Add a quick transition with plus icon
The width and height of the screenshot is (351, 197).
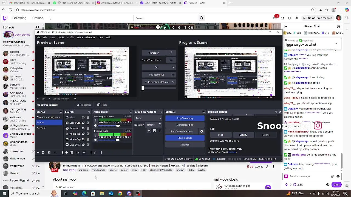171,60
